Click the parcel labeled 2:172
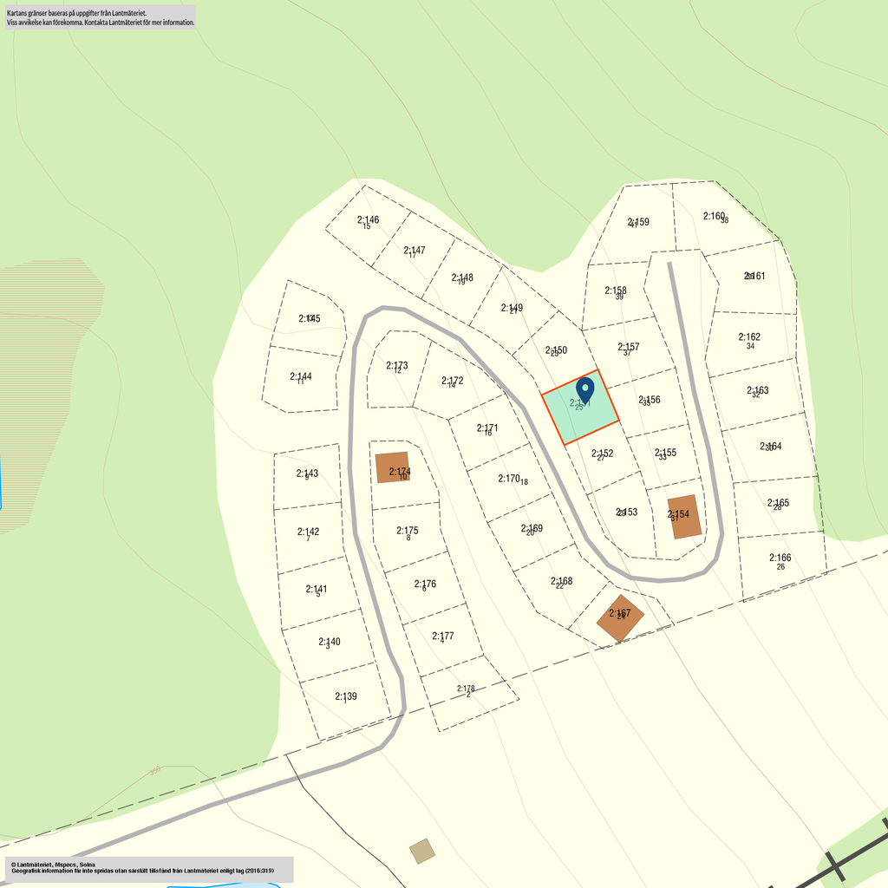The image size is (888, 888). (x=452, y=382)
